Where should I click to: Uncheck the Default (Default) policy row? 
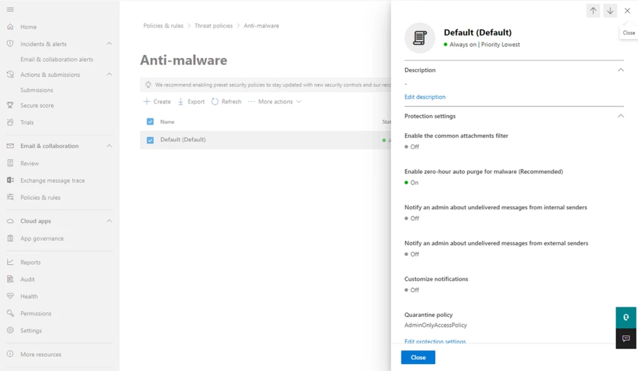pyautogui.click(x=150, y=140)
